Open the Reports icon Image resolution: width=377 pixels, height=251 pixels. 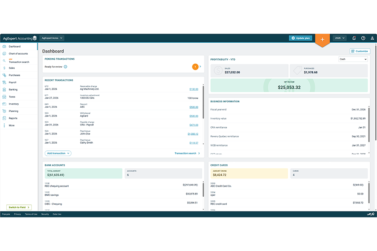pyautogui.click(x=4, y=118)
